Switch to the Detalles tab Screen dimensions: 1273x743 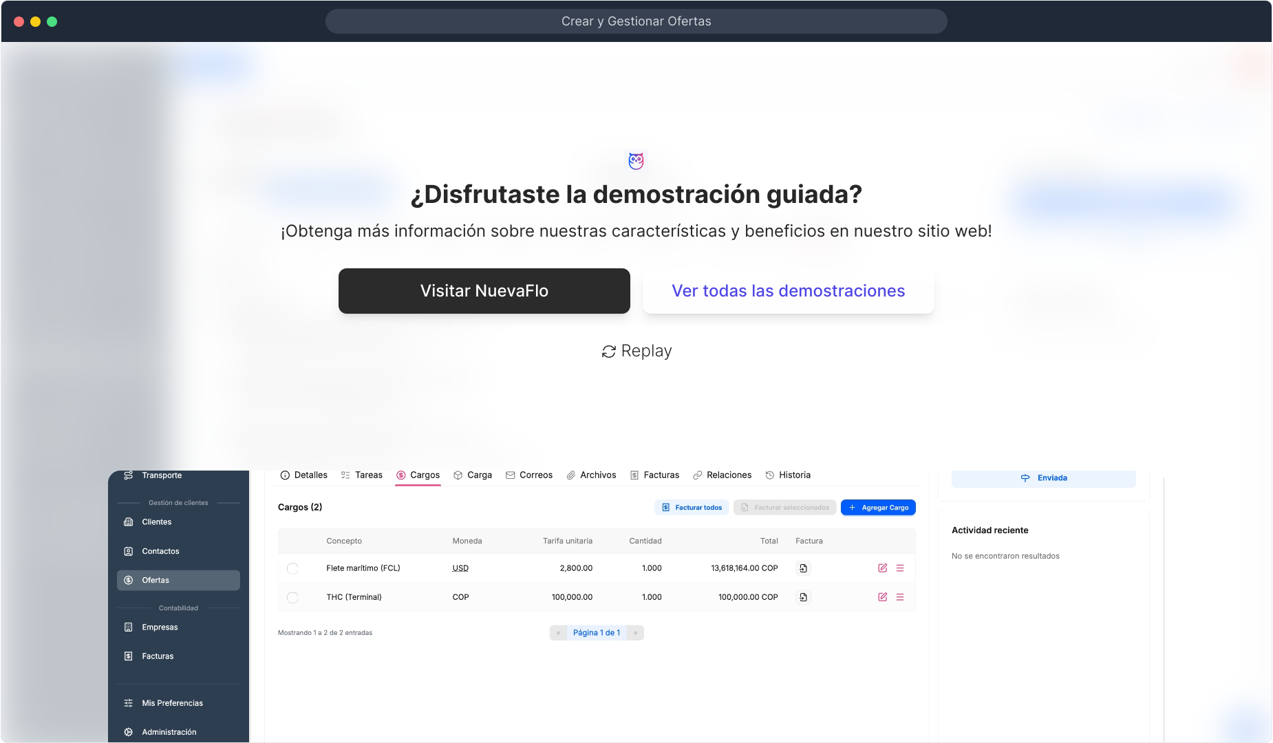pos(304,475)
